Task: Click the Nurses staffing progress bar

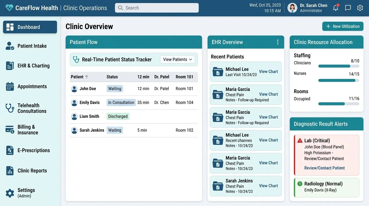Action: point(339,80)
